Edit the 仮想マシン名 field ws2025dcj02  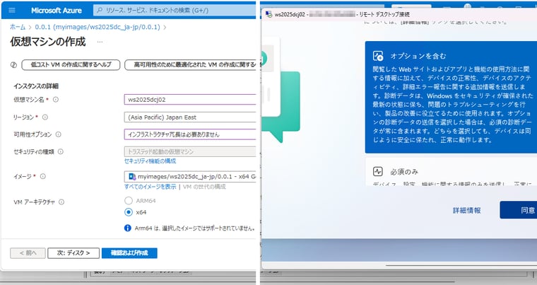(190, 100)
